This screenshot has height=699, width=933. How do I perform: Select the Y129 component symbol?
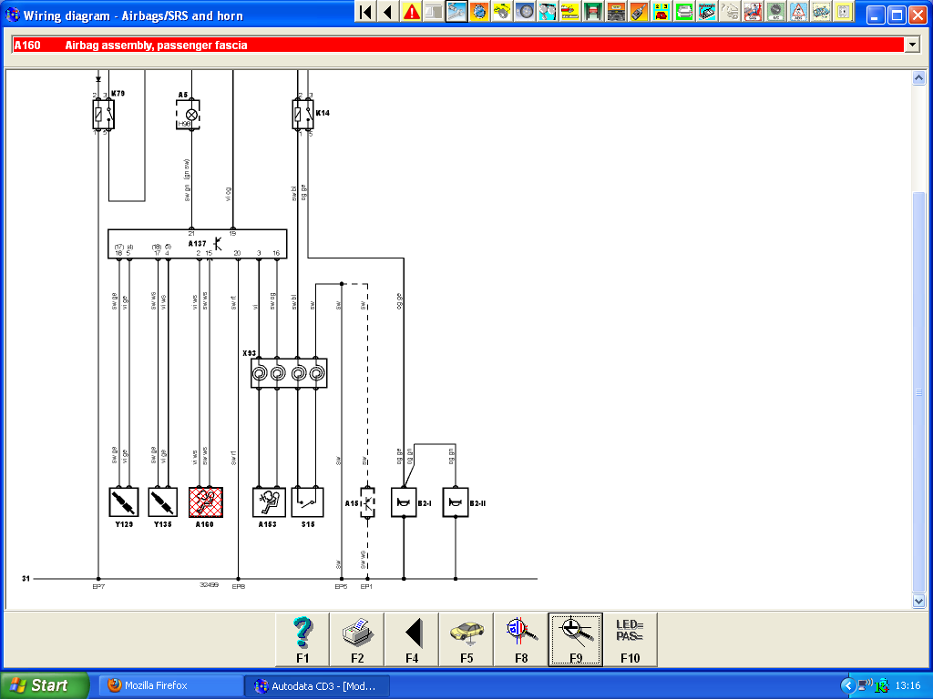[x=124, y=502]
